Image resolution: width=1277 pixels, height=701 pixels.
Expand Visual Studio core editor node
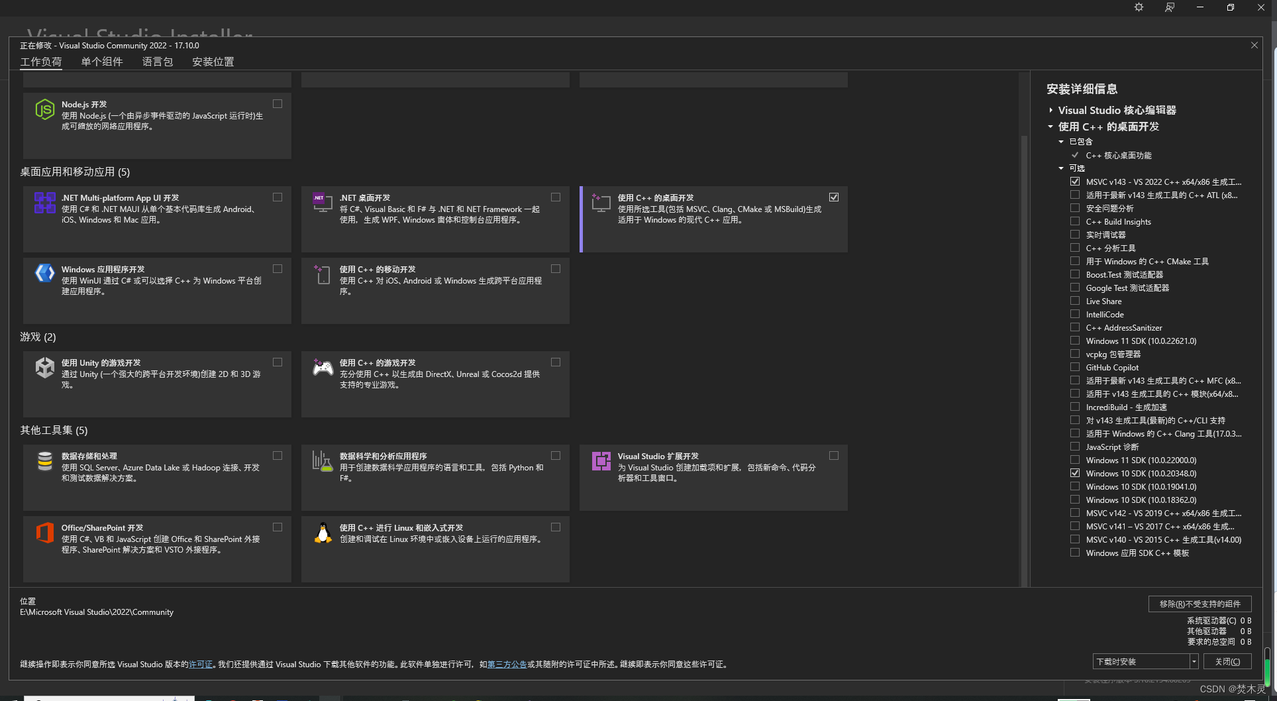[1050, 110]
